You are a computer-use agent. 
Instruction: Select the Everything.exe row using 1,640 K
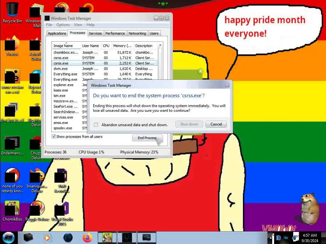(104, 74)
